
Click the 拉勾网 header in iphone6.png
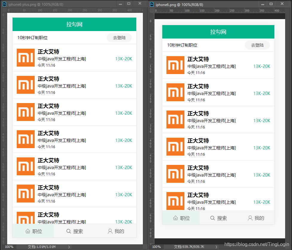218,32
